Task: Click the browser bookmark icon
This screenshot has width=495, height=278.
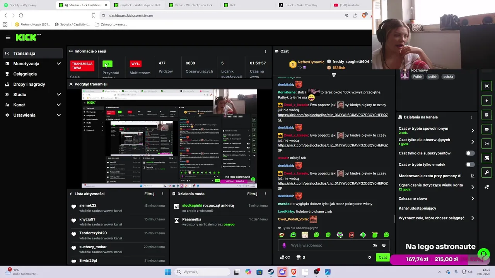Action: click(94, 15)
